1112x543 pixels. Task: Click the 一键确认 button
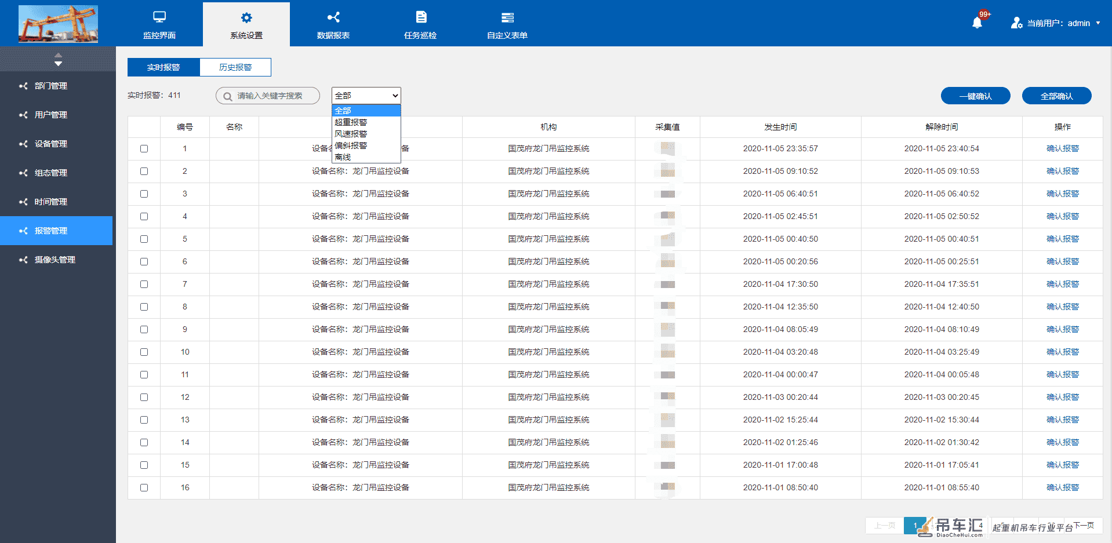976,96
